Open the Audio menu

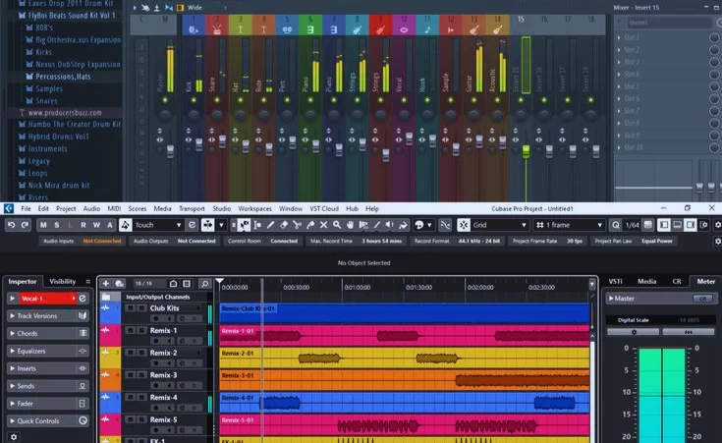click(x=91, y=208)
